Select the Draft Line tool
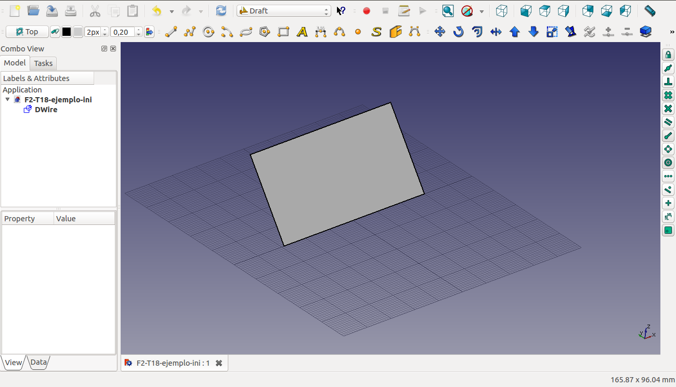The width and height of the screenshot is (676, 387). (x=171, y=32)
